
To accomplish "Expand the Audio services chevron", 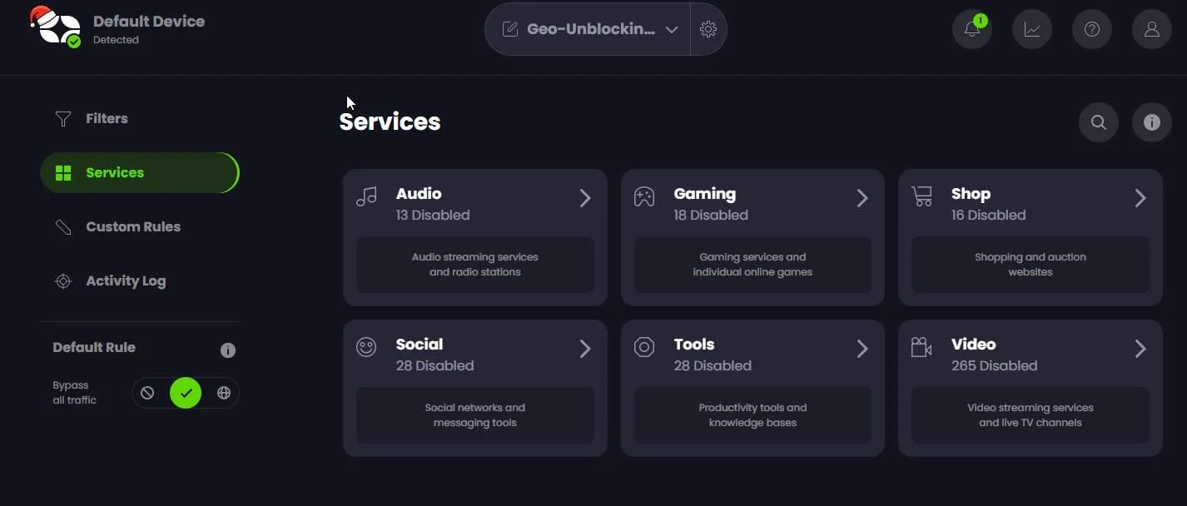I will [585, 198].
